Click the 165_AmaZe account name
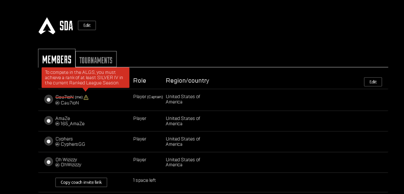 72,124
